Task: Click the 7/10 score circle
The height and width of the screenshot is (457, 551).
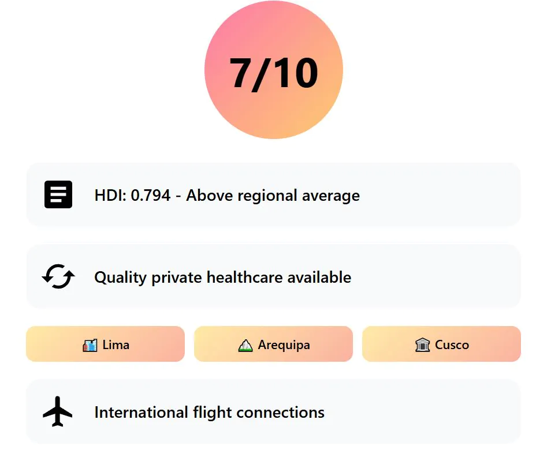Action: tap(274, 69)
